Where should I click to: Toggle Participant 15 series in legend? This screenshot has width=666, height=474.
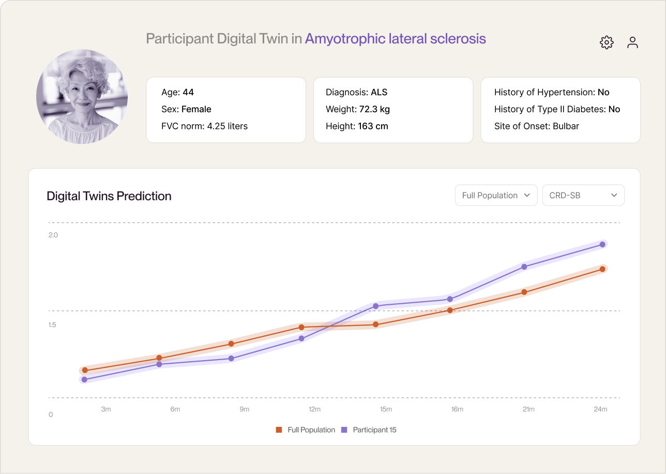369,430
